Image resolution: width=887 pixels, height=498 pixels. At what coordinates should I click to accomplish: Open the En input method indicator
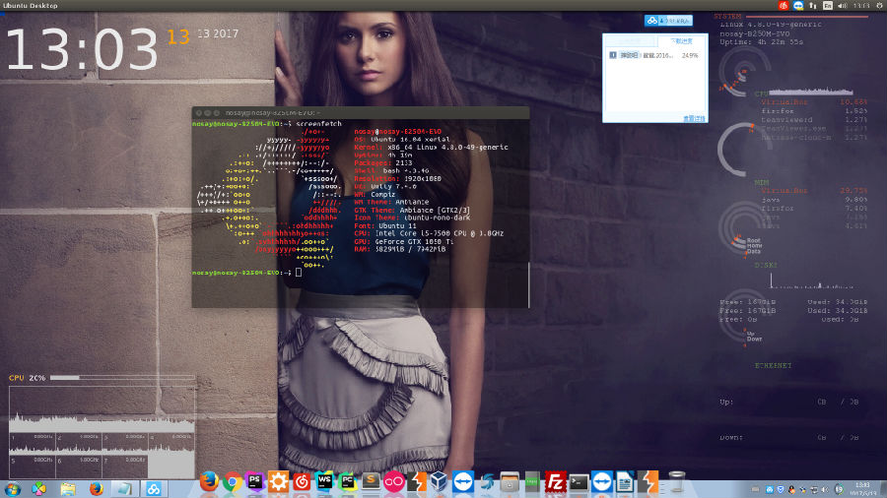(x=828, y=6)
